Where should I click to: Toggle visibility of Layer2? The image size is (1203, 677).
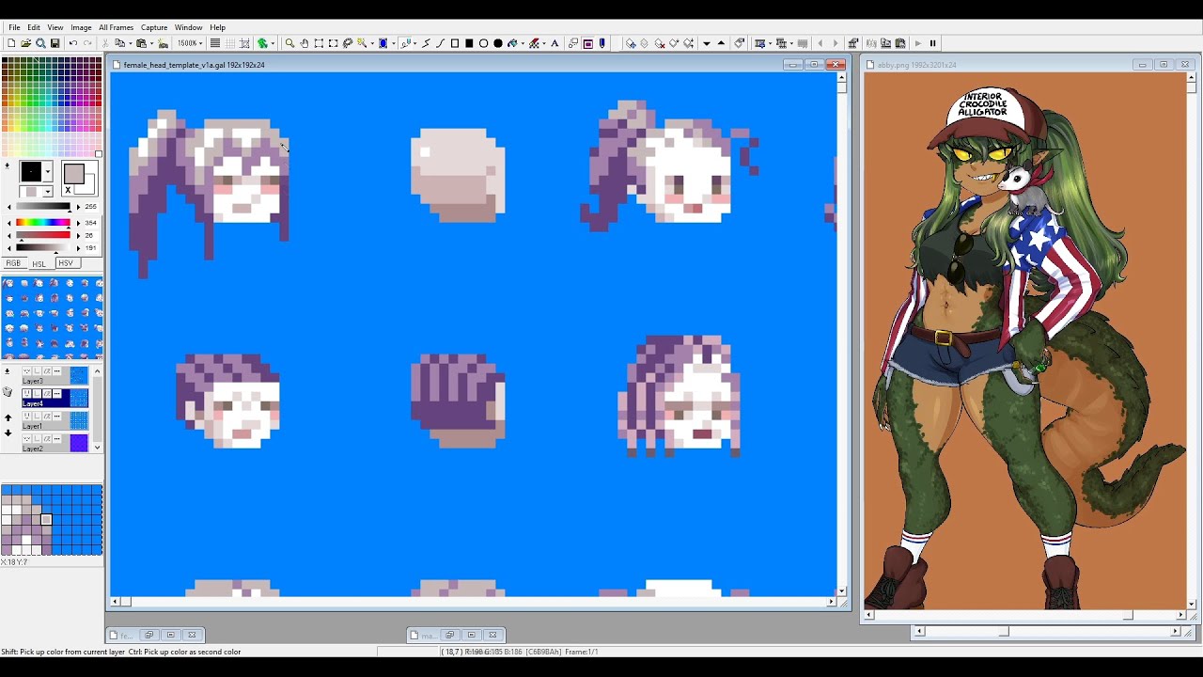click(27, 439)
